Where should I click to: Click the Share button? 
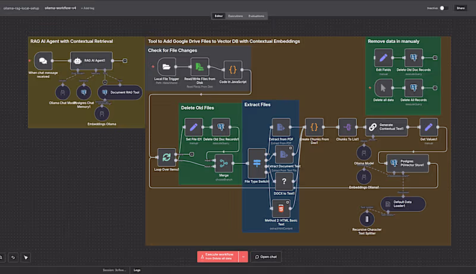coord(461,8)
